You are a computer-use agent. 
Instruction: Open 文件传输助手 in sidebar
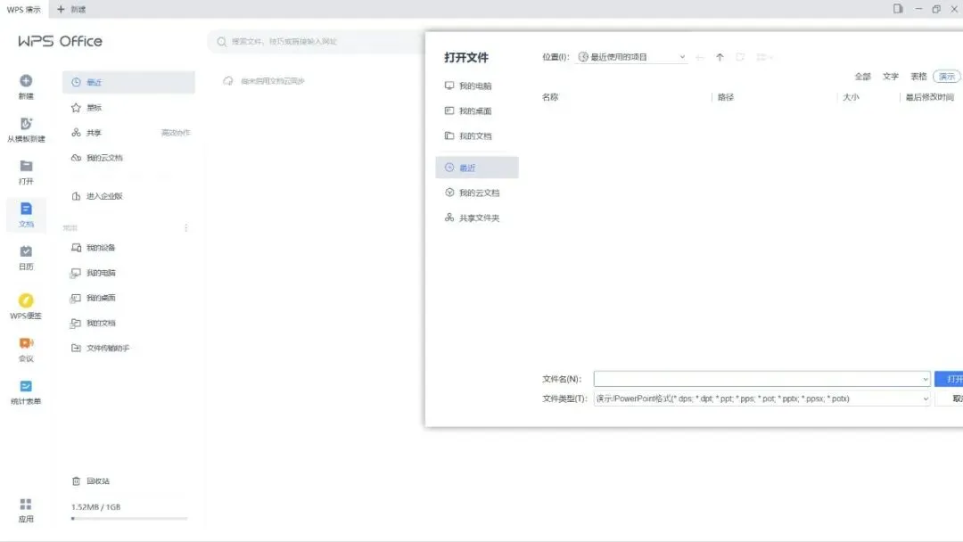128,348
